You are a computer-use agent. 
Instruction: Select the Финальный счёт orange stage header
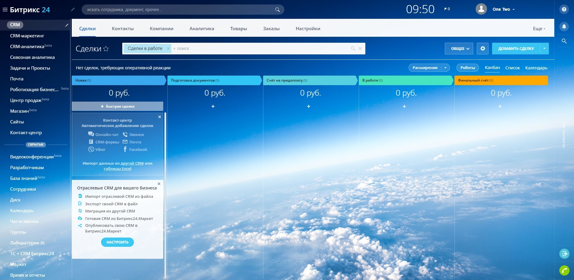(x=501, y=80)
